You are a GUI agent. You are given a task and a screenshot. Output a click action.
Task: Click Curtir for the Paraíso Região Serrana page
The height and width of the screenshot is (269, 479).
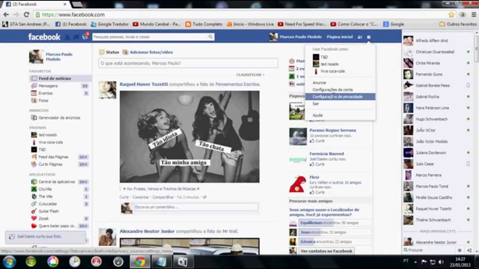(x=317, y=141)
